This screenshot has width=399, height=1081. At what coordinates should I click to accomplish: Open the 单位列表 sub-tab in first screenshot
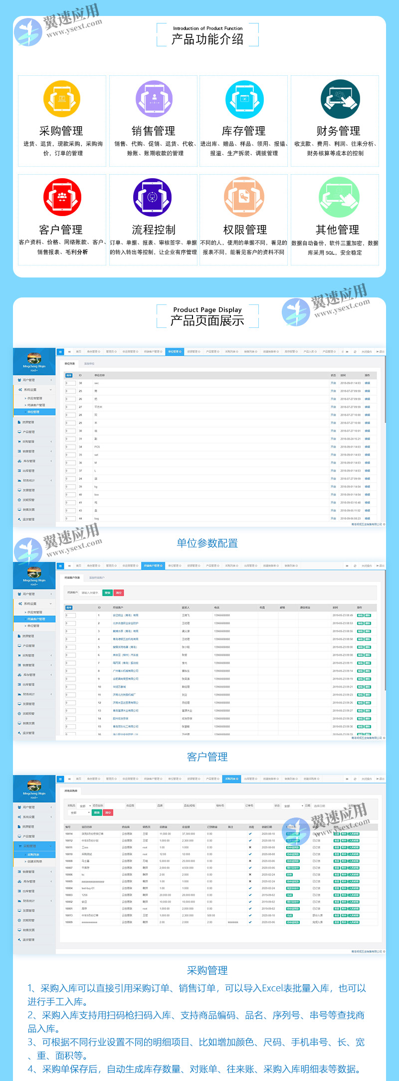coord(69,364)
